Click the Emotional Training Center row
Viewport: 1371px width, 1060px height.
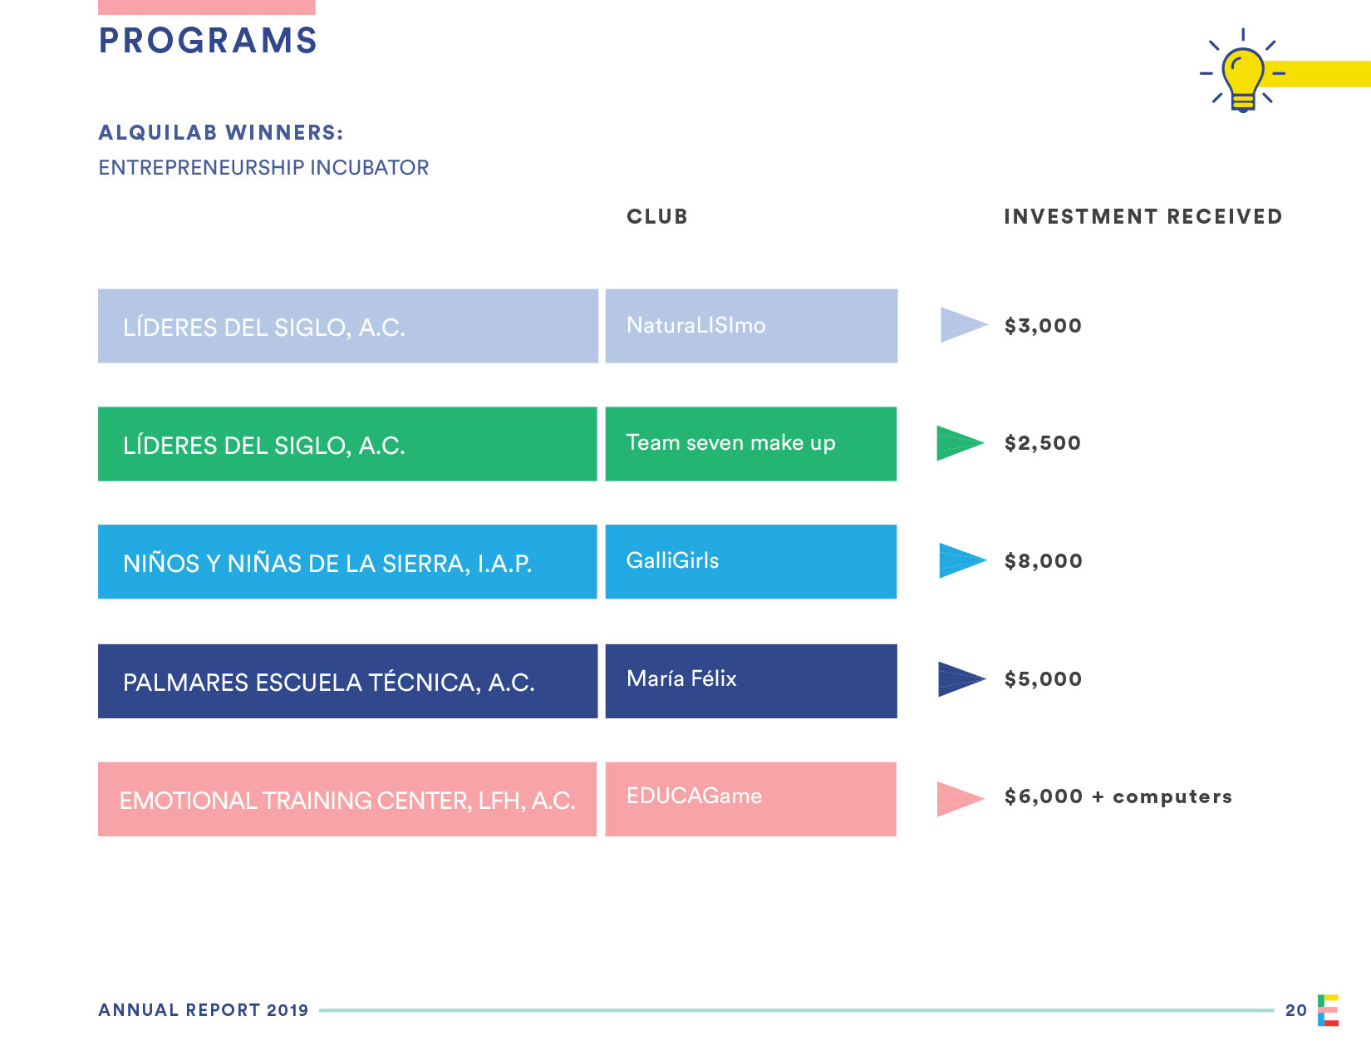(x=347, y=799)
